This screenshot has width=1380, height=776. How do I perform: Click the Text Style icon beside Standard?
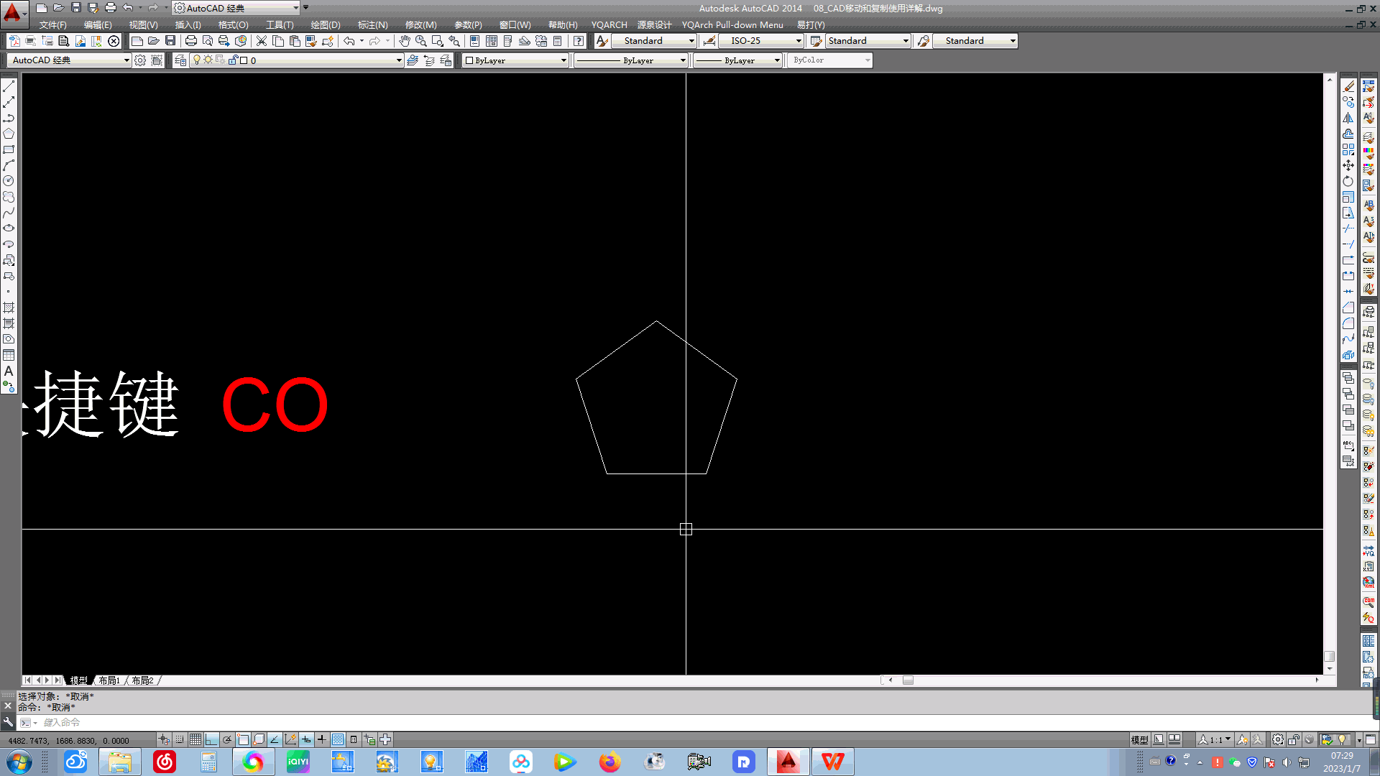(602, 41)
